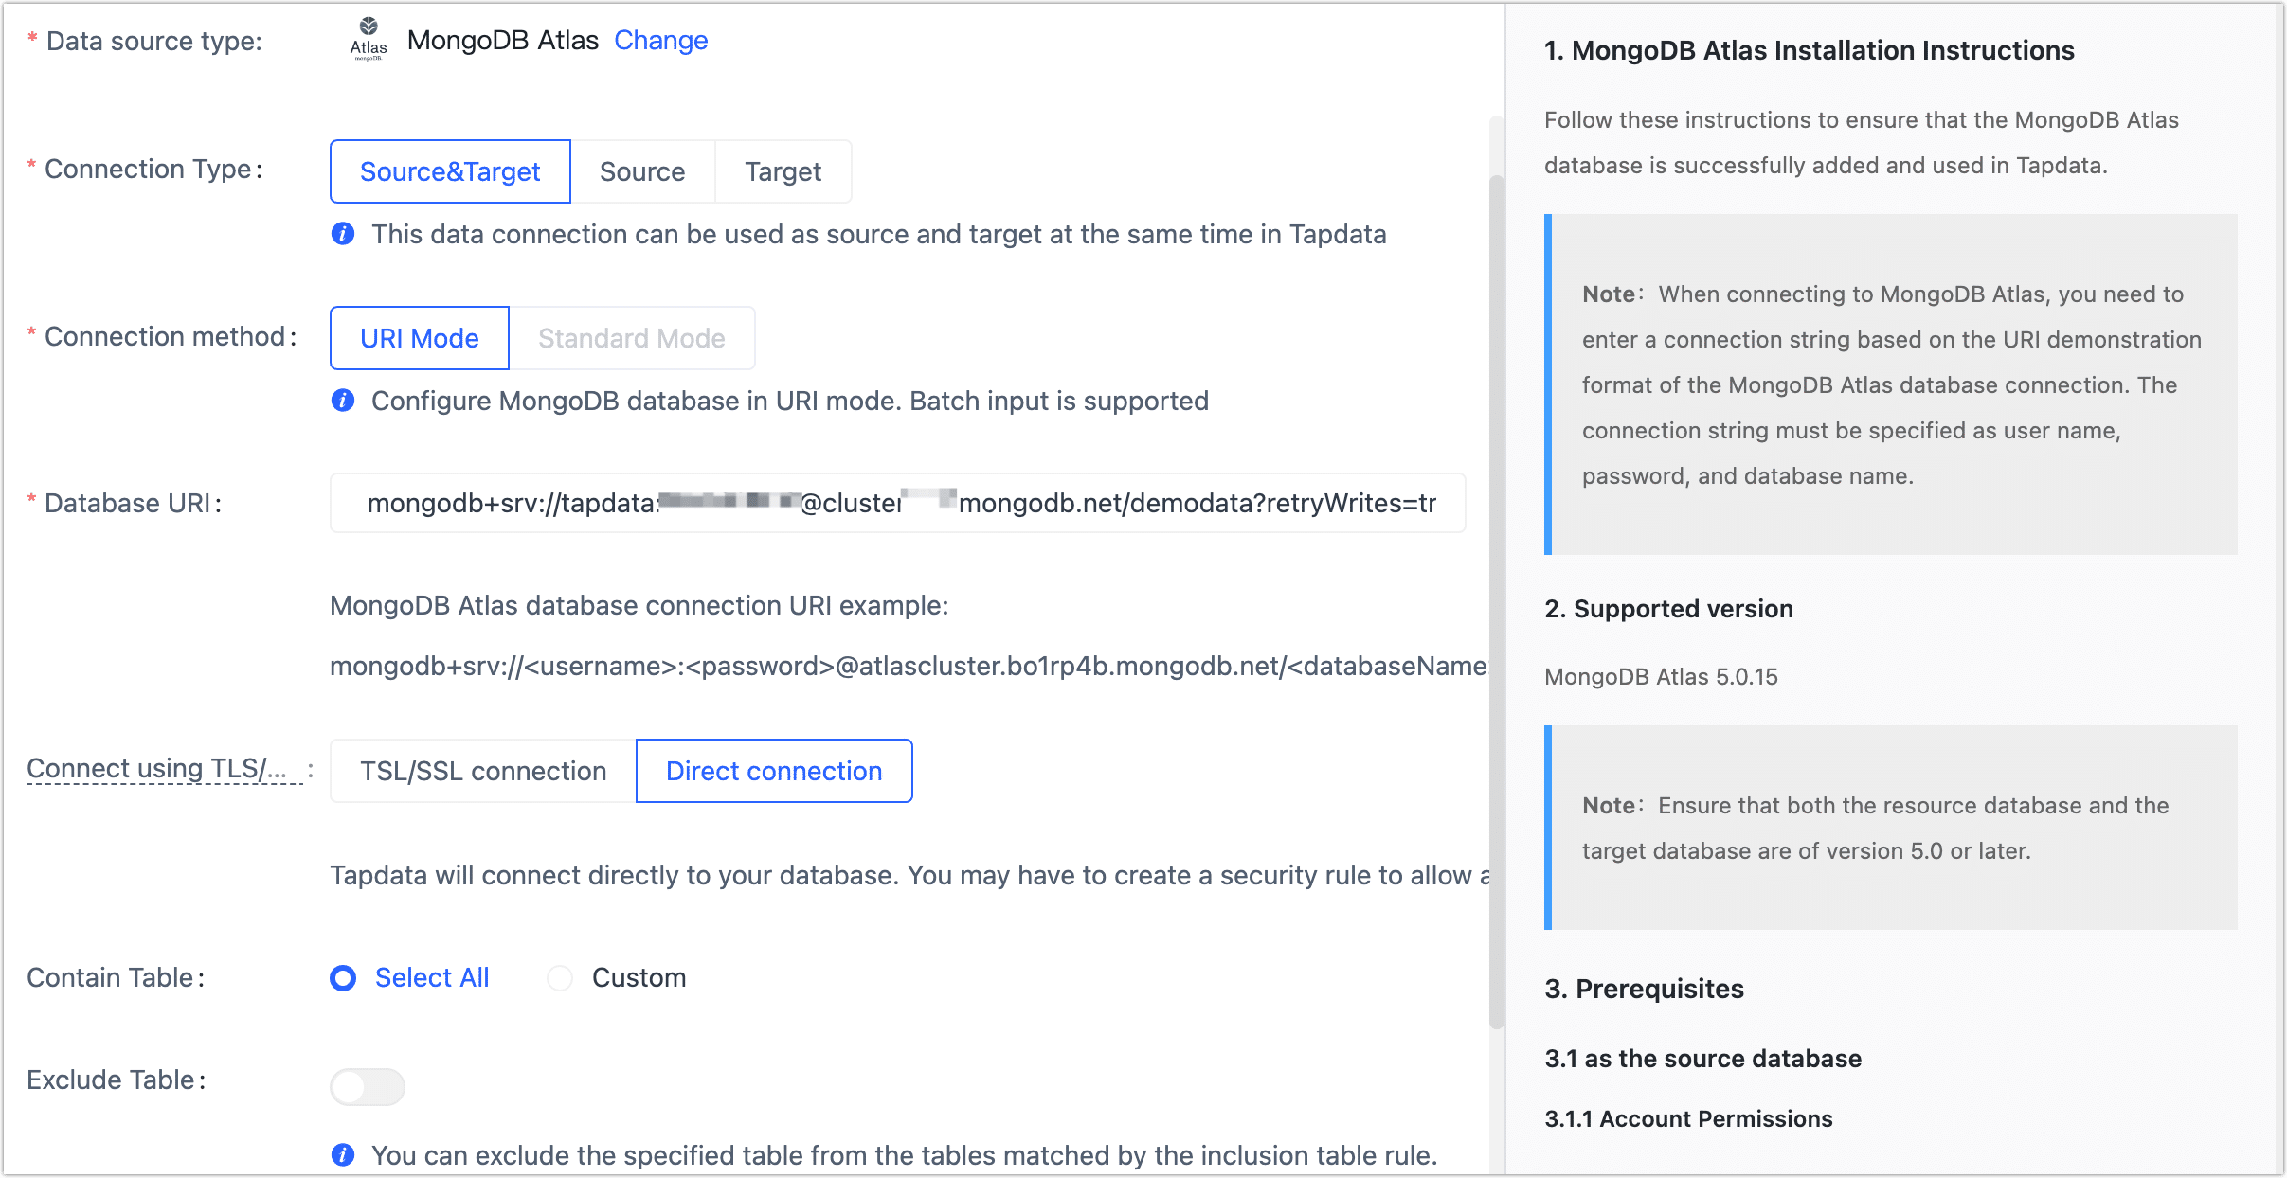Enable the Exclude Table toggle

tap(368, 1086)
